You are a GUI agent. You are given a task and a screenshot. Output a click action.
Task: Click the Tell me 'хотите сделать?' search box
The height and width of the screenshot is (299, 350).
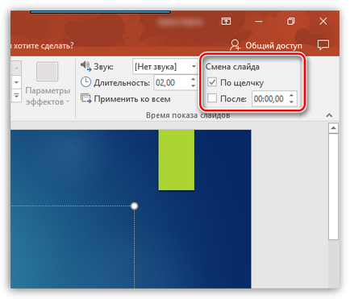click(x=42, y=45)
